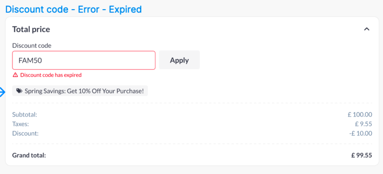383x174 pixels.
Task: Click the £ 100.00 subtotal amount
Action: tap(360, 115)
